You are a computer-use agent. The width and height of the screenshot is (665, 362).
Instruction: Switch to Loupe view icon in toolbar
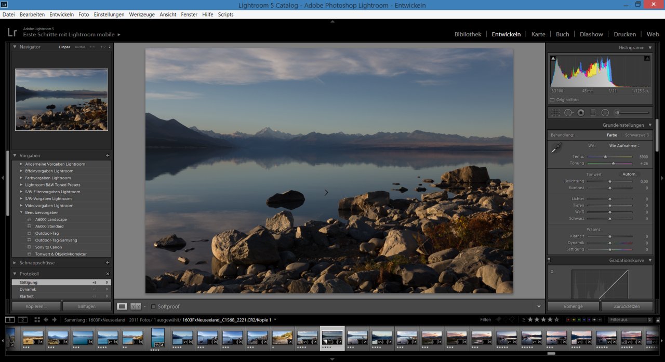(x=122, y=306)
